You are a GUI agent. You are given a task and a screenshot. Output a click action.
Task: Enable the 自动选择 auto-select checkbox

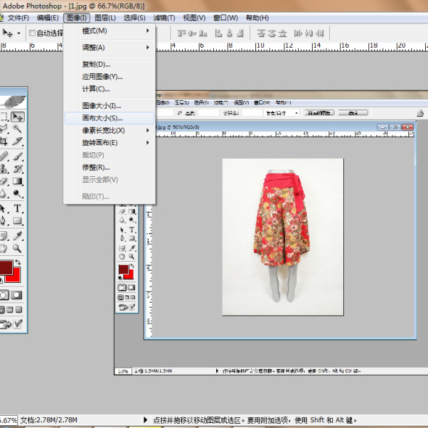point(32,33)
